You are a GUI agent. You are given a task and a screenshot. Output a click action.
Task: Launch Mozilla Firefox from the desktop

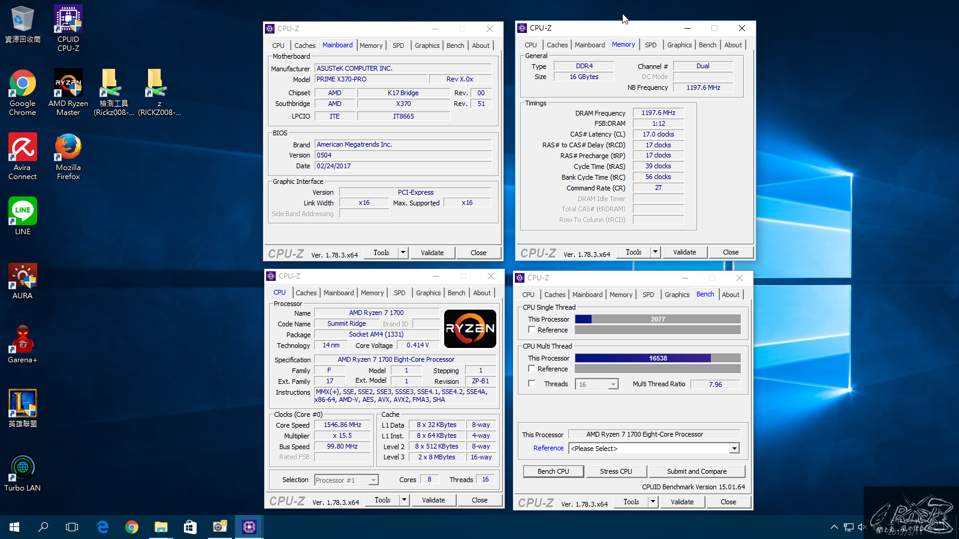pos(68,157)
